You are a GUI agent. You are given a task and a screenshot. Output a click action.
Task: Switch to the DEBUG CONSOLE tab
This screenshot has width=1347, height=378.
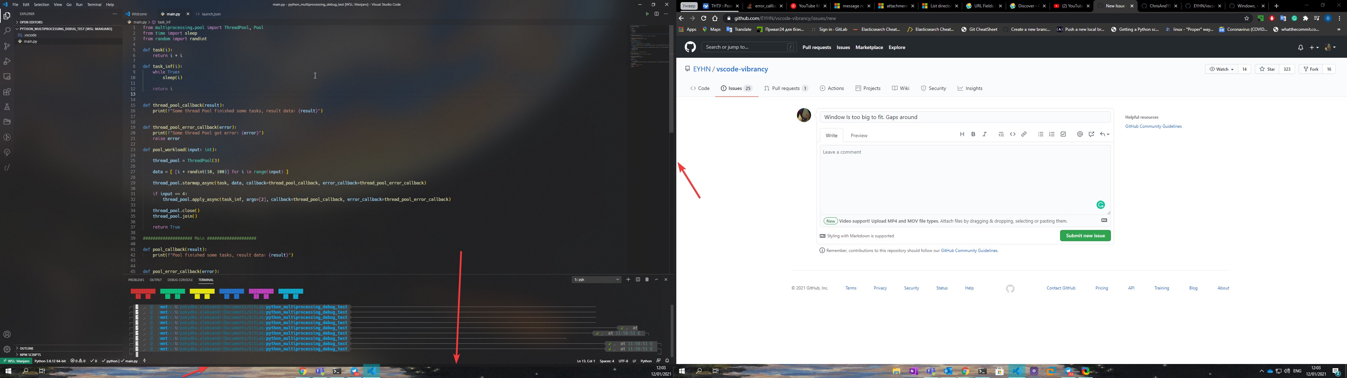point(180,280)
